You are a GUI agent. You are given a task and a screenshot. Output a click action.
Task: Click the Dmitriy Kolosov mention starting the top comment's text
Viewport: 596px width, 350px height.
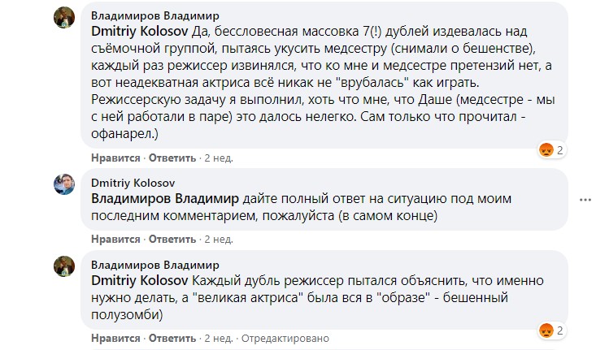pos(139,32)
